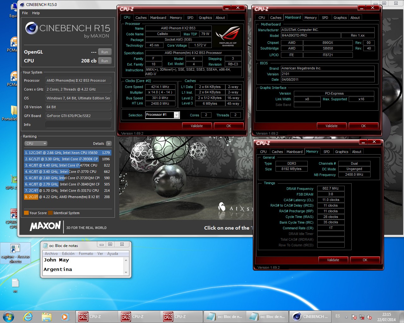Switch to CPU tab in Mainboard CPU-Z window
Viewport: 404px width, 323px height.
point(262,18)
